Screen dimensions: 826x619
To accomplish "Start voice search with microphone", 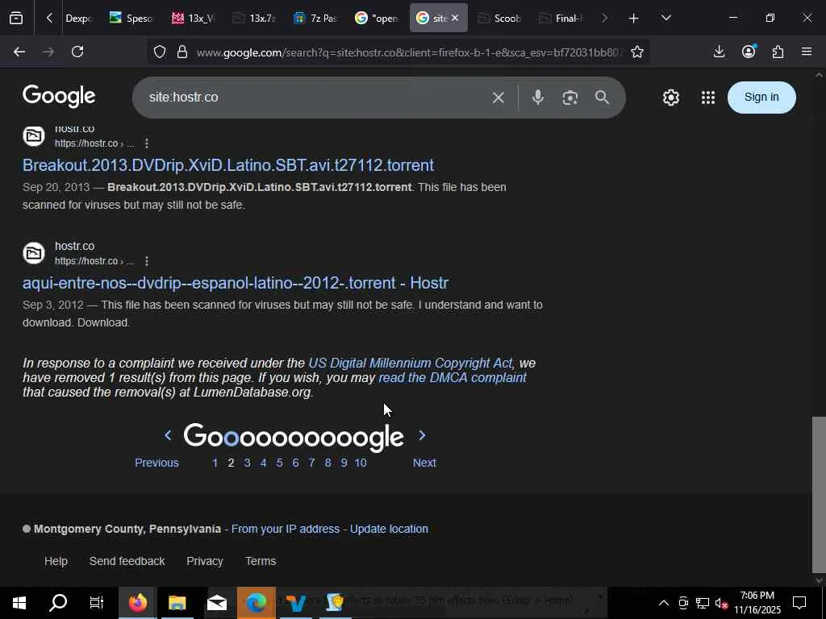I will tap(538, 98).
